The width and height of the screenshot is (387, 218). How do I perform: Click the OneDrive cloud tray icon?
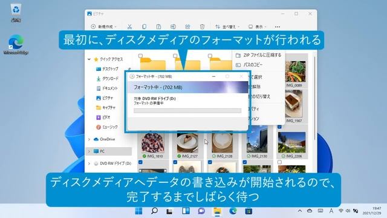pyautogui.click(x=310, y=211)
